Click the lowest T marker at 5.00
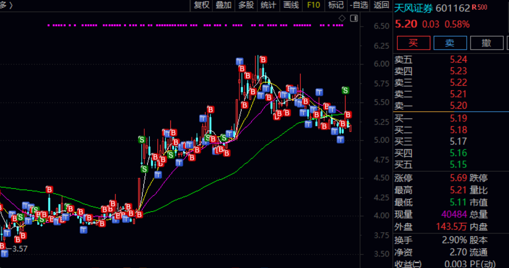The width and height of the screenshot is (509, 268). (340, 140)
